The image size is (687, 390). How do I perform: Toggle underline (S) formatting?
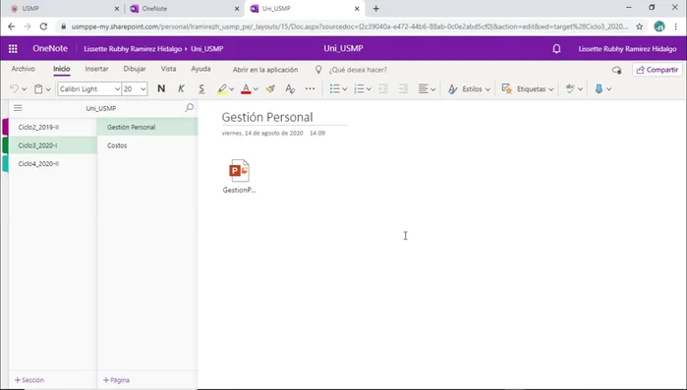(201, 88)
